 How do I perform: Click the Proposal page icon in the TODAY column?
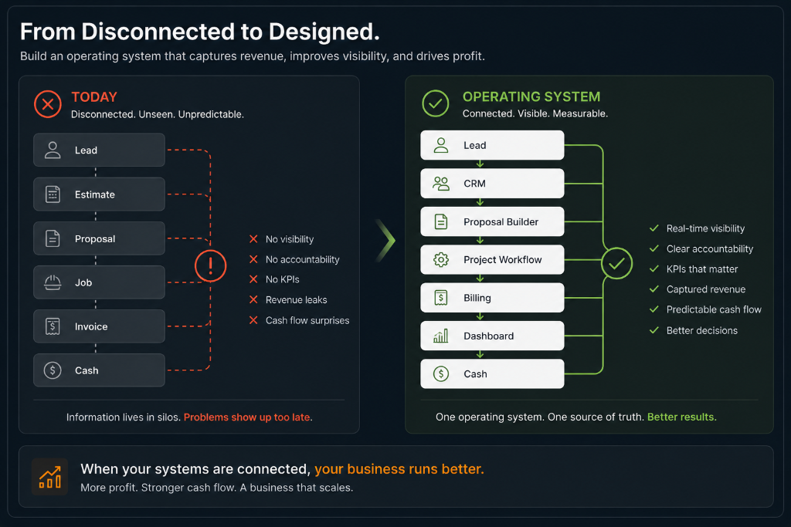click(53, 238)
